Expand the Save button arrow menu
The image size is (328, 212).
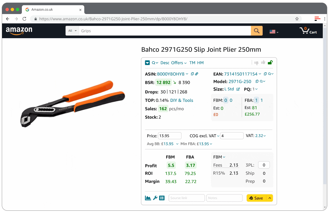270,198
